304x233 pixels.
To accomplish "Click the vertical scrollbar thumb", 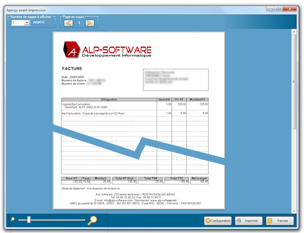I will (x=294, y=82).
